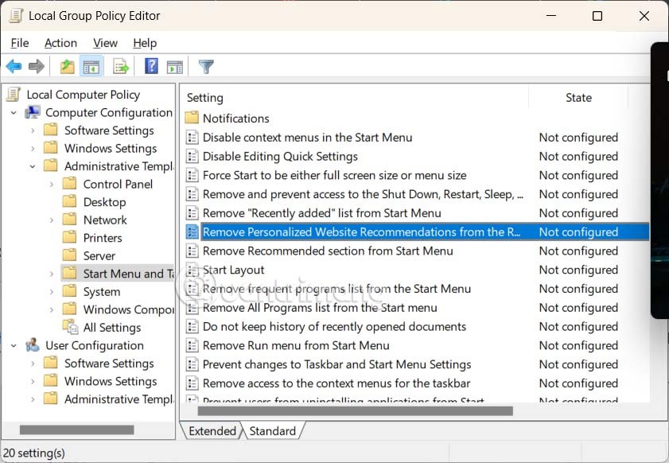Switch to the Extended tab

(212, 431)
